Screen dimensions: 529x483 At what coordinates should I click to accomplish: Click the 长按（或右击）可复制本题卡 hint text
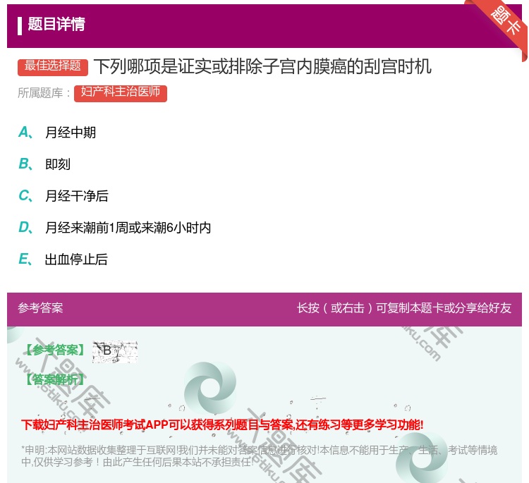404,307
